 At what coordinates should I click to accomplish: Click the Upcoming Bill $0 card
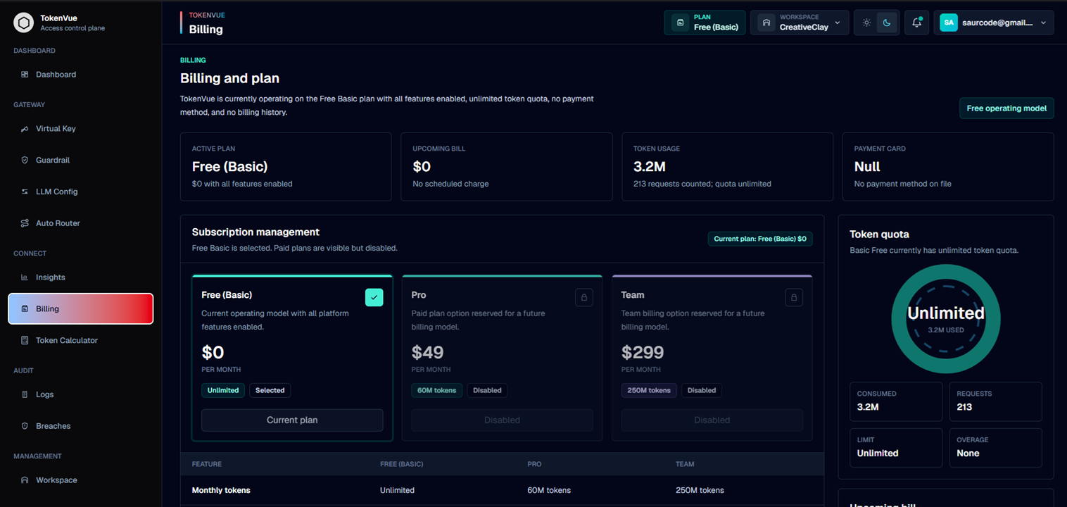tap(507, 167)
